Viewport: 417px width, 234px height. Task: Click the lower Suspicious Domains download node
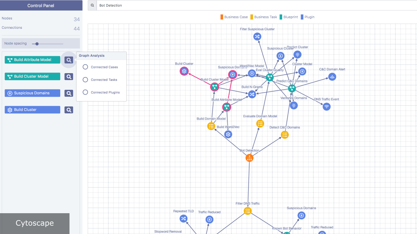[301, 216]
